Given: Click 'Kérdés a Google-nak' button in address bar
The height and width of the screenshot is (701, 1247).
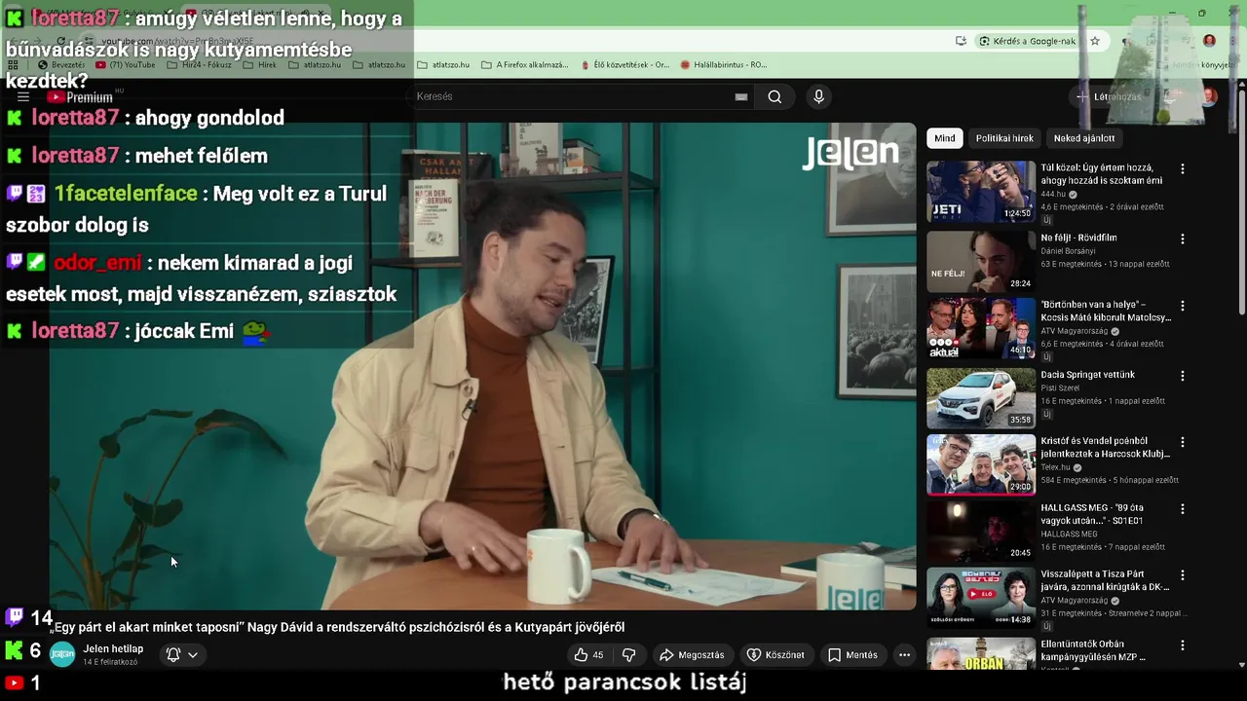Looking at the screenshot, I should coord(1027,41).
